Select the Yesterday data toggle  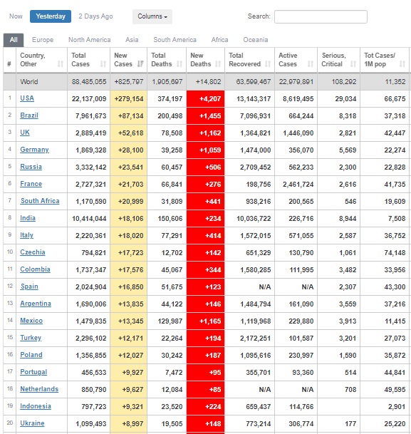(51, 16)
